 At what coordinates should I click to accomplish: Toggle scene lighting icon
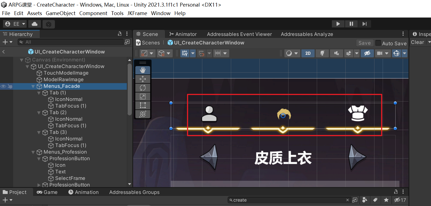322,53
